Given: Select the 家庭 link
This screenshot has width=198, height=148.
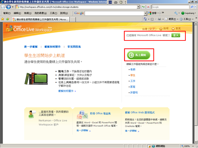Looking at the screenshot, I should [x=133, y=87].
